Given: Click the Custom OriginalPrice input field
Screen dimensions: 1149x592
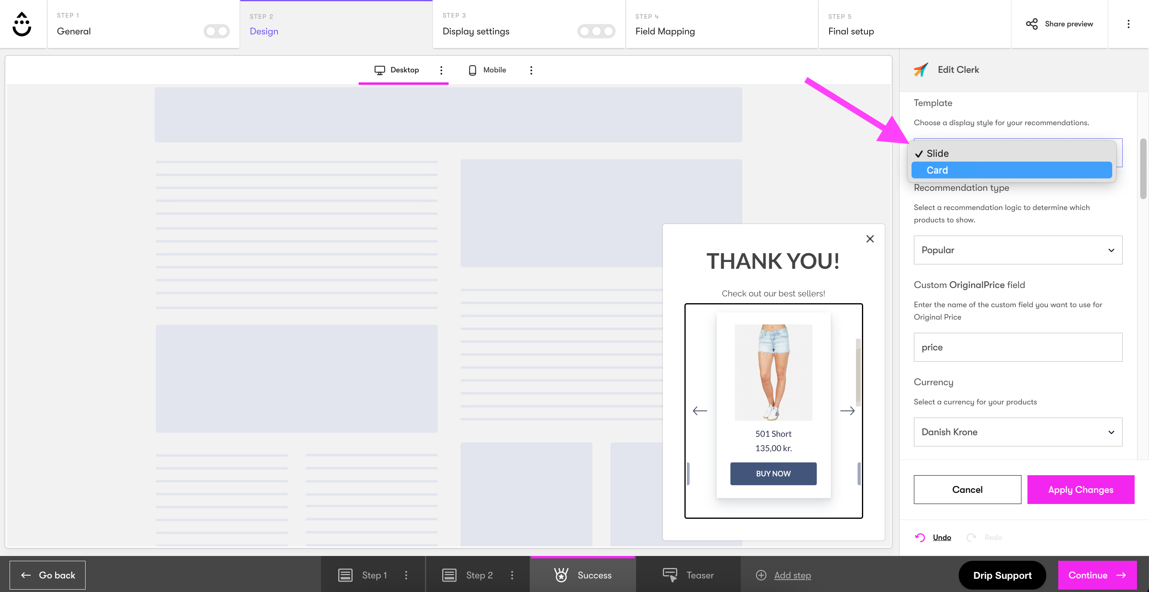Looking at the screenshot, I should 1018,347.
